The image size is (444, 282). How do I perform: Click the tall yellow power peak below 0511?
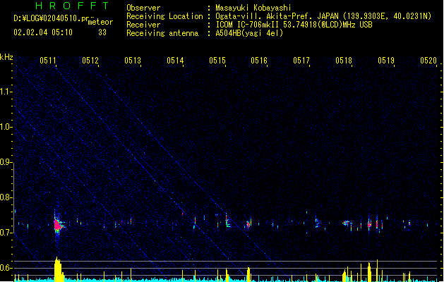coord(59,269)
